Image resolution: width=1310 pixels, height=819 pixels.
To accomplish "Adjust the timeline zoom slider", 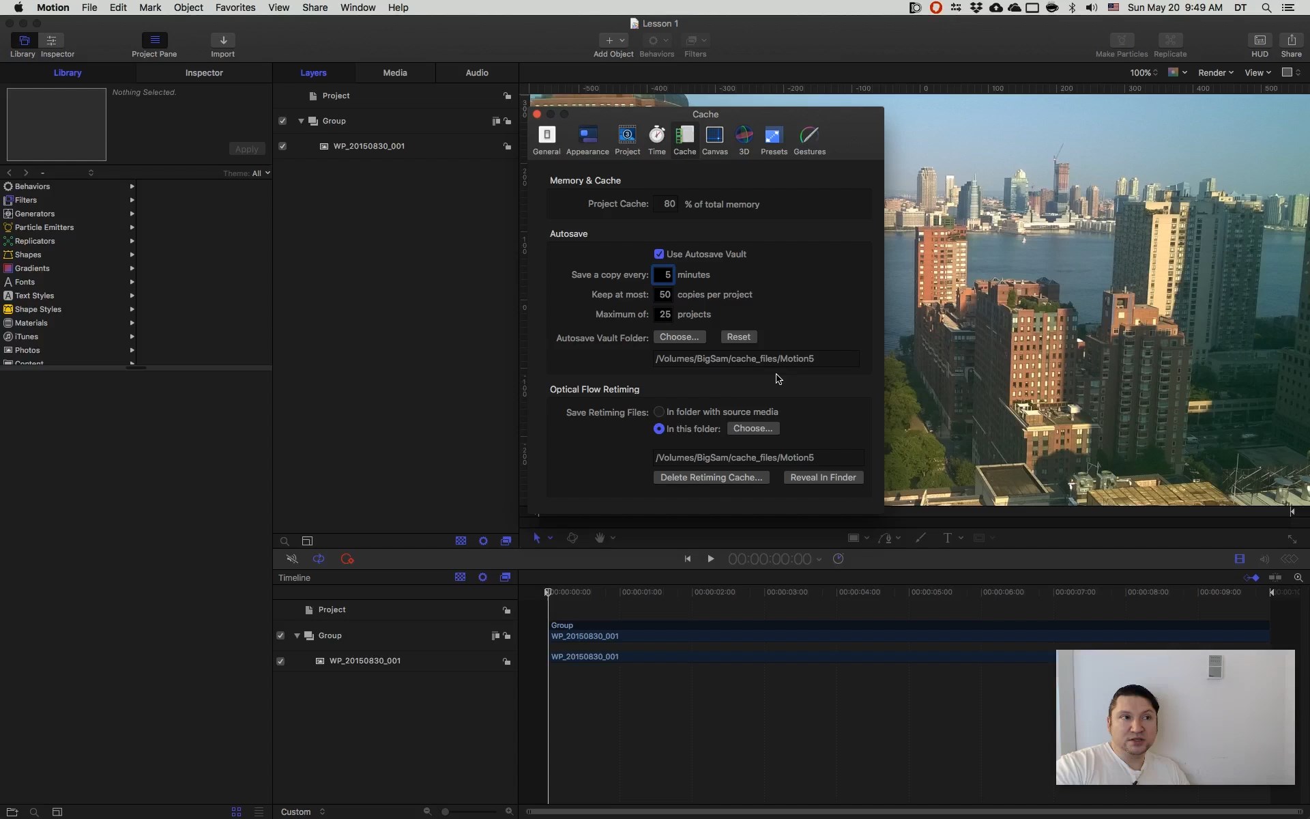I will click(446, 811).
